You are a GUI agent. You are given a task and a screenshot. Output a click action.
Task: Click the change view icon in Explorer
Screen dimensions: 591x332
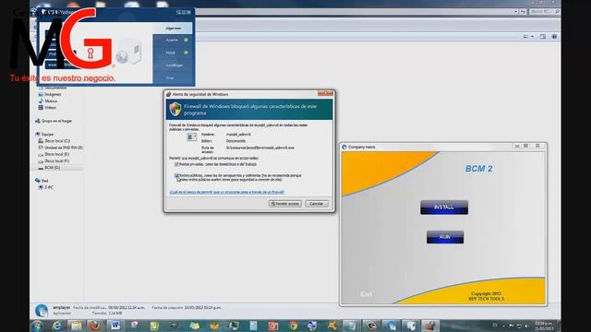(525, 37)
